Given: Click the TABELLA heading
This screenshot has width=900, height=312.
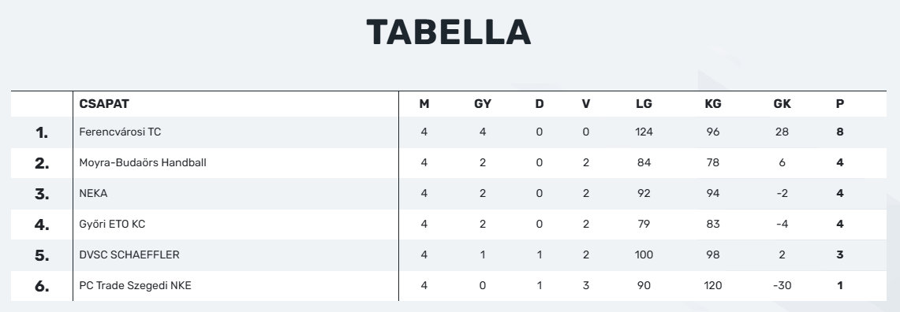Looking at the screenshot, I should pyautogui.click(x=449, y=32).
